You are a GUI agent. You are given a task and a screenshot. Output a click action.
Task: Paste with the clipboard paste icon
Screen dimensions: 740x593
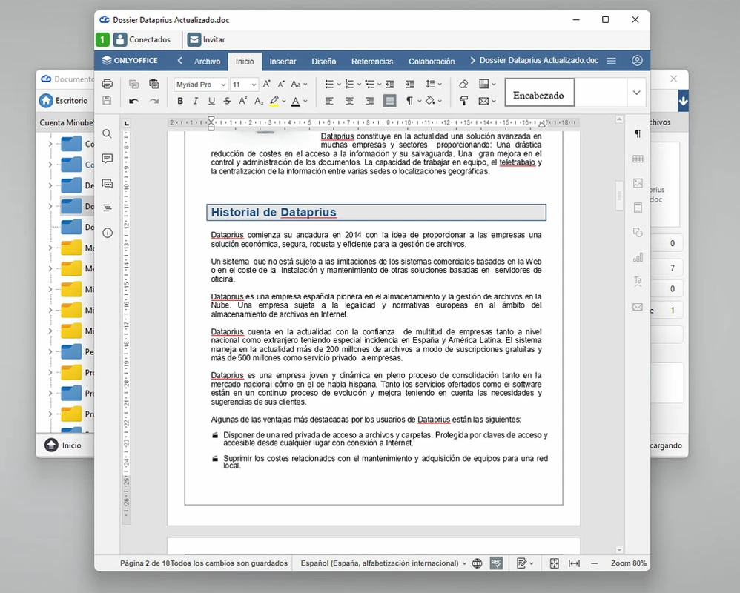[x=153, y=84]
